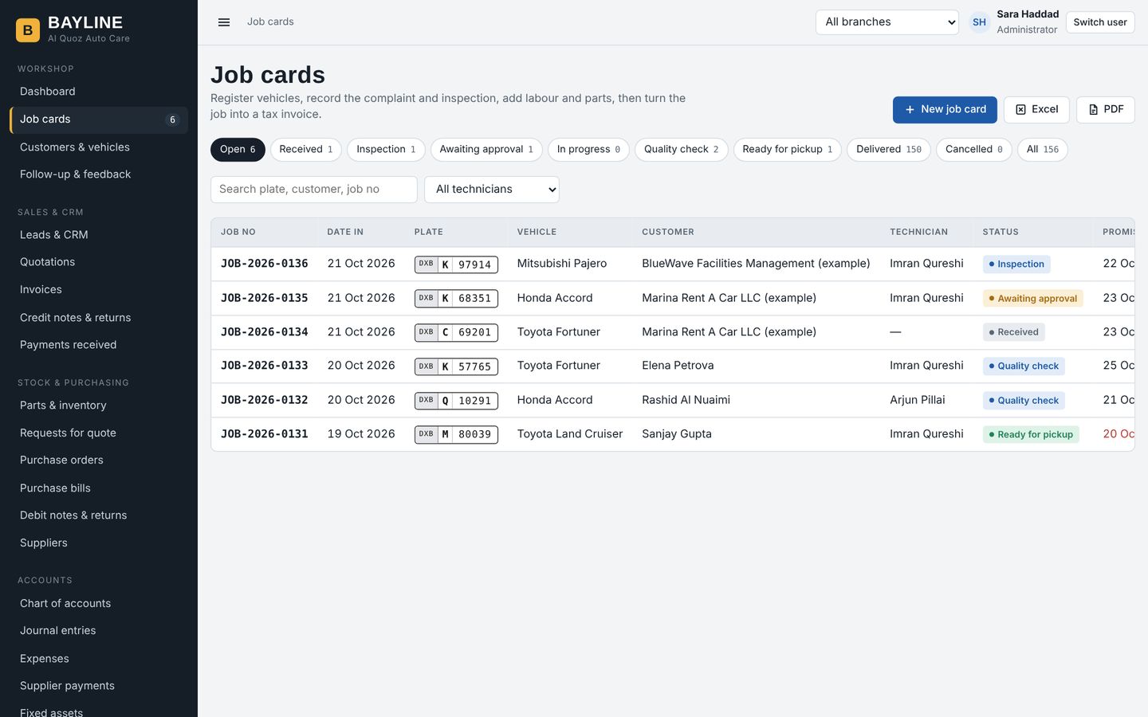Export list to Excel
The height and width of the screenshot is (717, 1148).
pyautogui.click(x=1036, y=110)
